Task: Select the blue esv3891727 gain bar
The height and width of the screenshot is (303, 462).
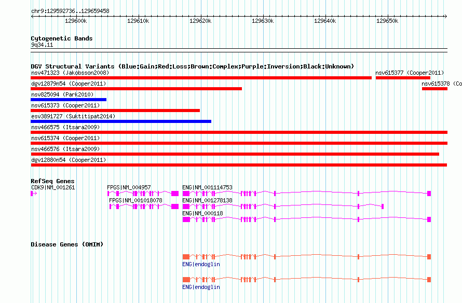Action: (x=121, y=121)
